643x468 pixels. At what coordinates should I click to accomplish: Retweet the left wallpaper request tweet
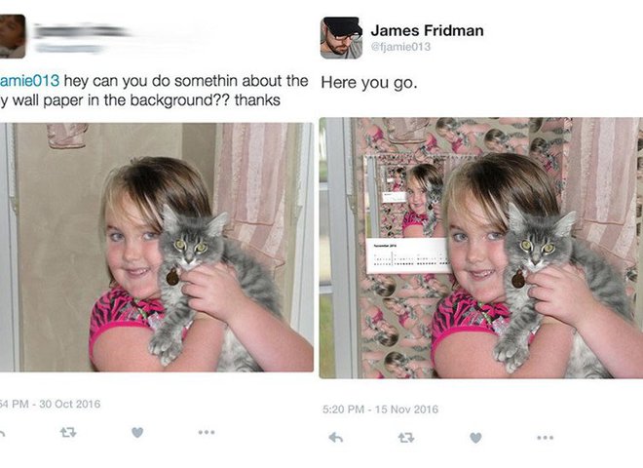68,432
